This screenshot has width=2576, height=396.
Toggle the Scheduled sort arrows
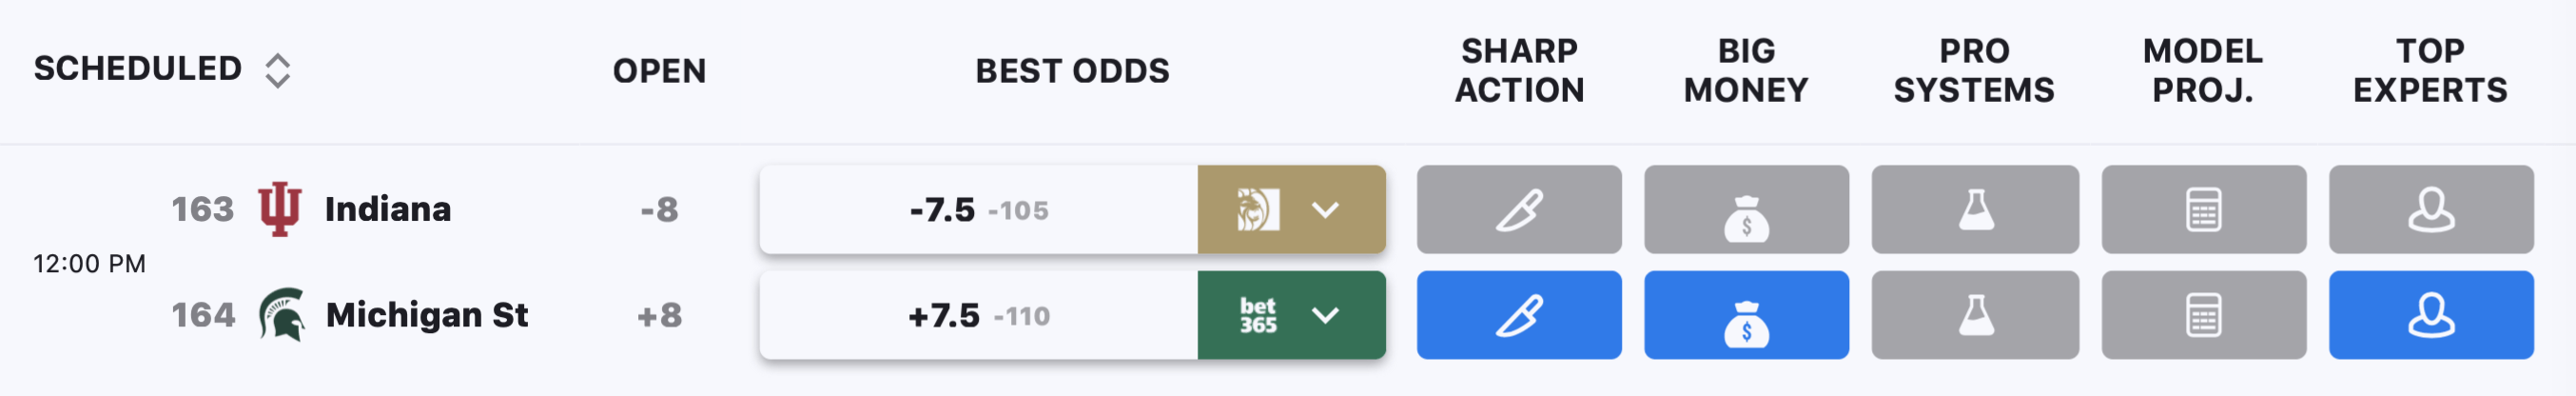pyautogui.click(x=277, y=70)
